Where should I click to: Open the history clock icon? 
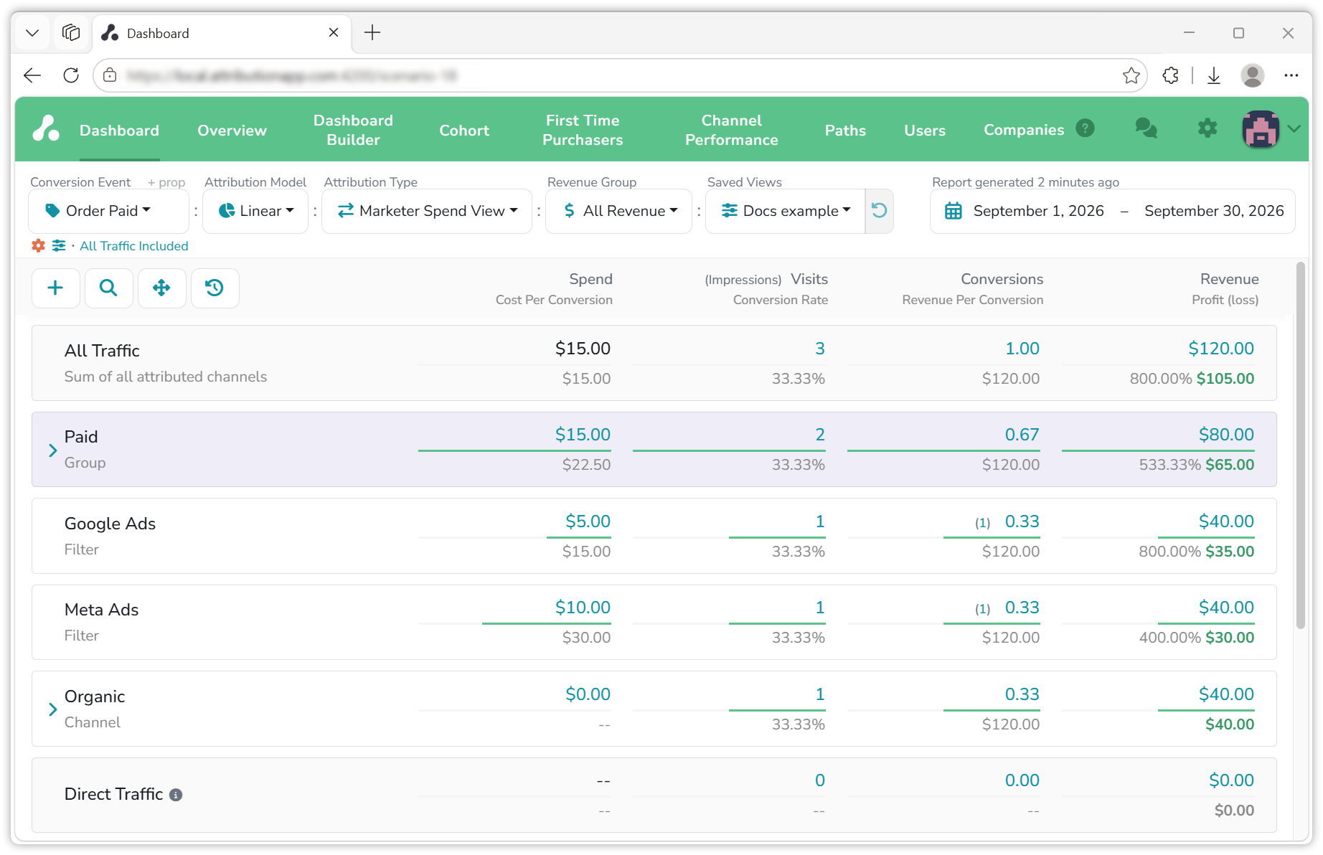(x=215, y=288)
